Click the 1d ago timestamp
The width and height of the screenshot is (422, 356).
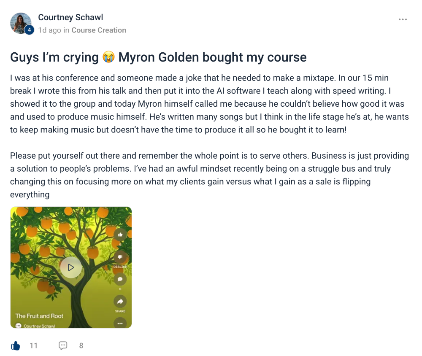click(49, 30)
